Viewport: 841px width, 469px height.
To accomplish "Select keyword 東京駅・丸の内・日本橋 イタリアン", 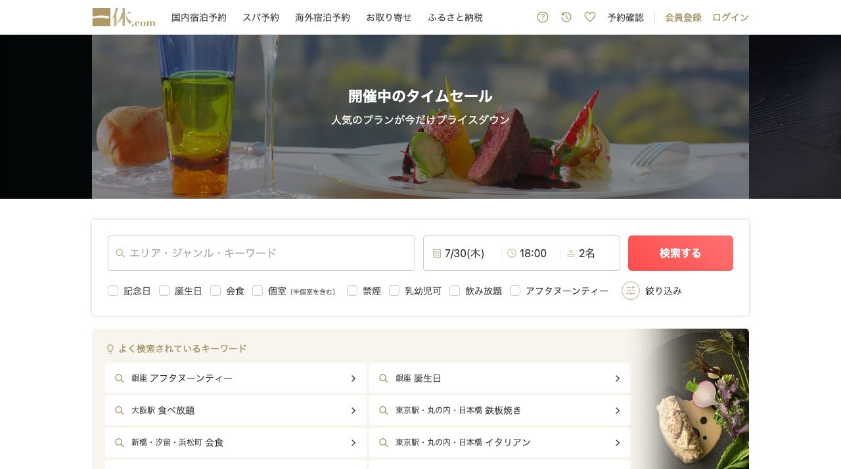I will (500, 443).
